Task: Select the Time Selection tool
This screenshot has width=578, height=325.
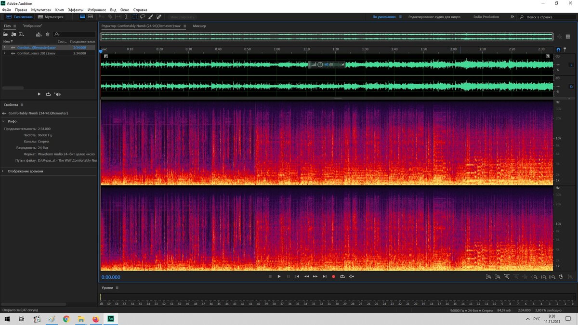Action: (126, 16)
